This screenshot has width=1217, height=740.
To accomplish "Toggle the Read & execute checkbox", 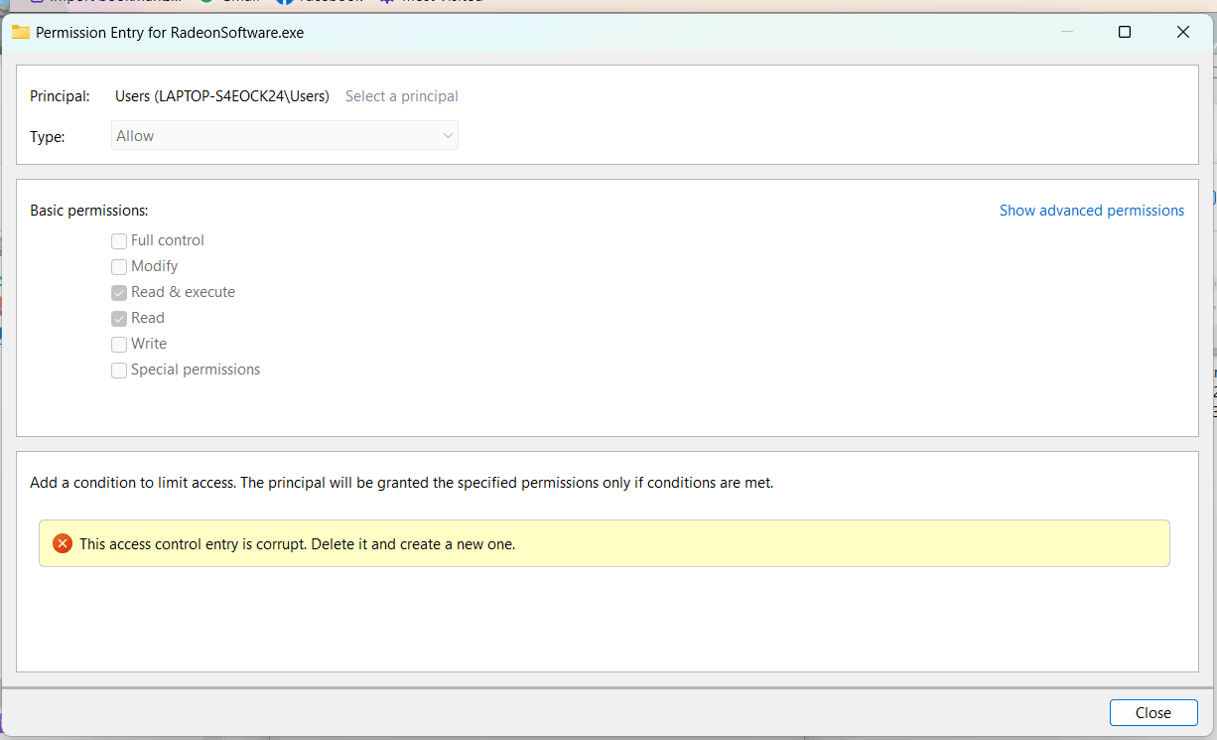I will 119,292.
